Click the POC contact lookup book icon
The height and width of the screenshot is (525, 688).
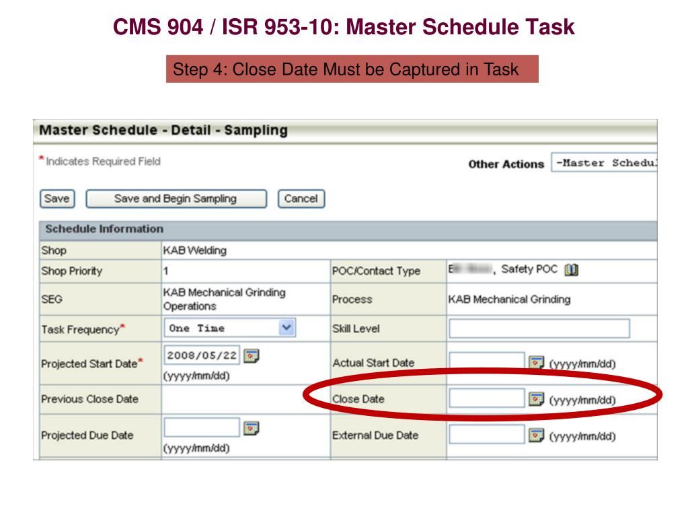(x=571, y=269)
